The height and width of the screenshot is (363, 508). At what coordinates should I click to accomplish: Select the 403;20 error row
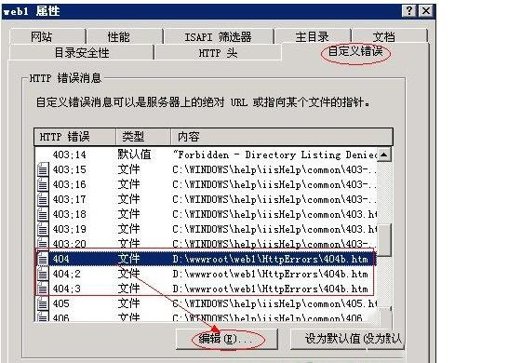[206, 244]
